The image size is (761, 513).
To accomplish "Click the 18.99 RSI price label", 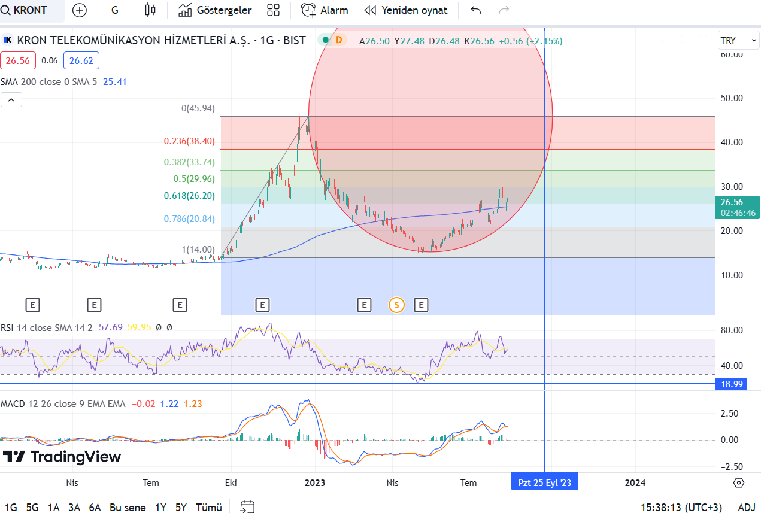I will [x=730, y=384].
